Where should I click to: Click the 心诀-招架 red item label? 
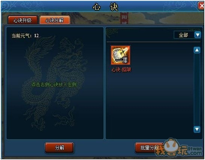tap(121, 70)
